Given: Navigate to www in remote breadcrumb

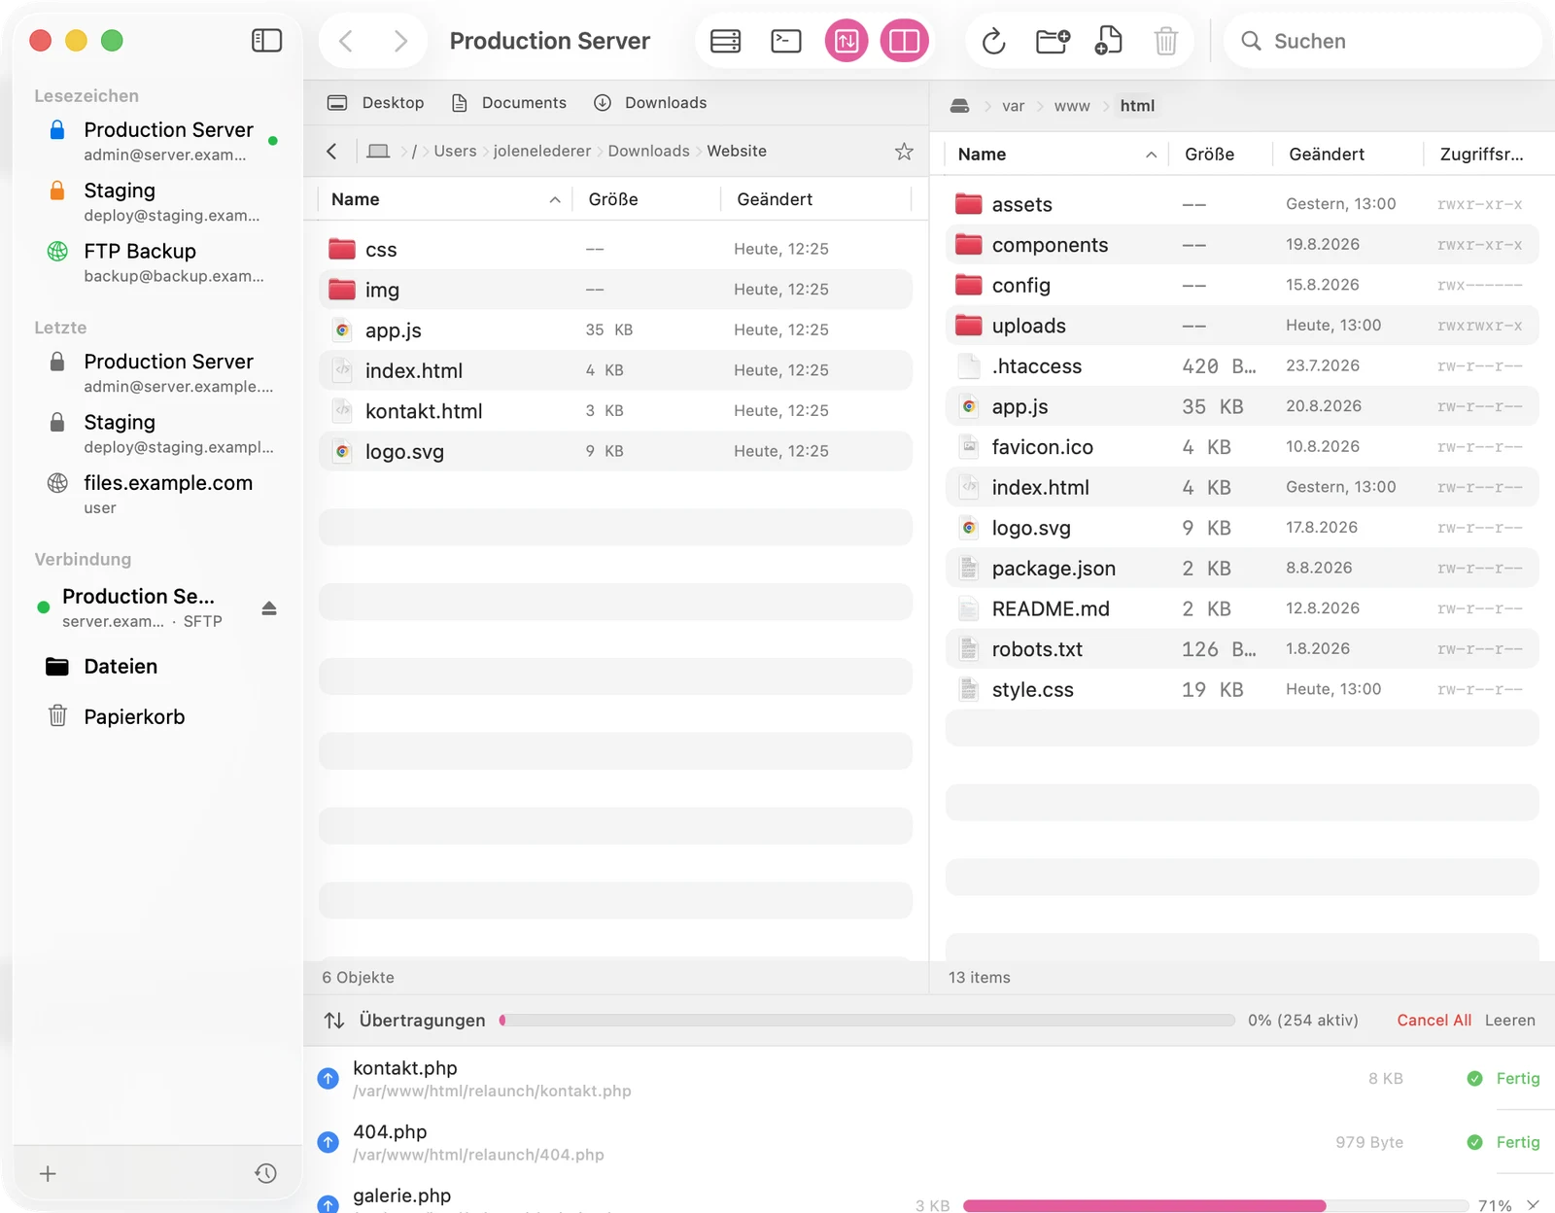Looking at the screenshot, I should (x=1072, y=106).
